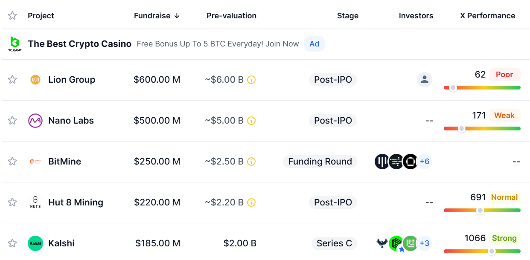530x260 pixels.
Task: Click info icon next to ~$2.50 B
Action: [x=251, y=162]
